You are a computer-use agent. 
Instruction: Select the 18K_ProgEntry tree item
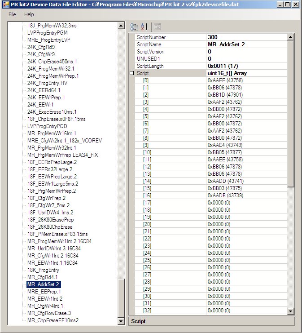pyautogui.click(x=43, y=270)
